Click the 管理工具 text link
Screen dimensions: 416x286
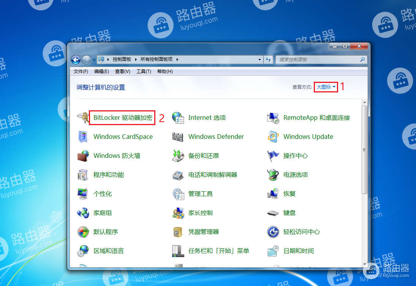coord(201,194)
